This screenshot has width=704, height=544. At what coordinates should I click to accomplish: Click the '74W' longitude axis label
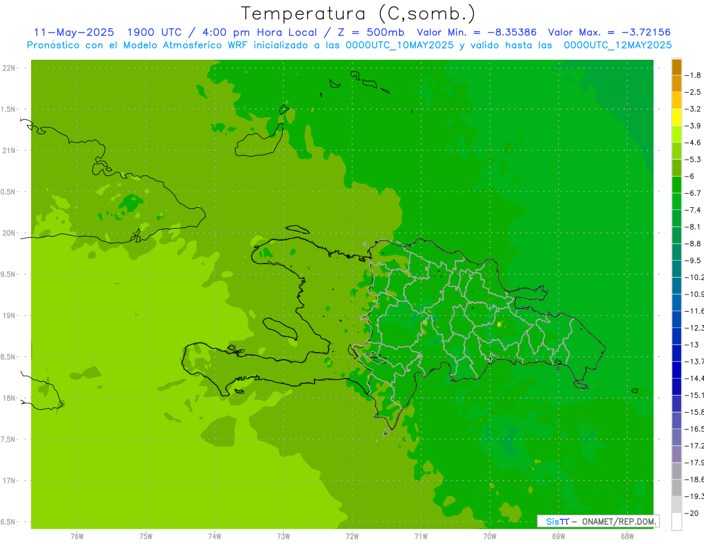pos(215,536)
